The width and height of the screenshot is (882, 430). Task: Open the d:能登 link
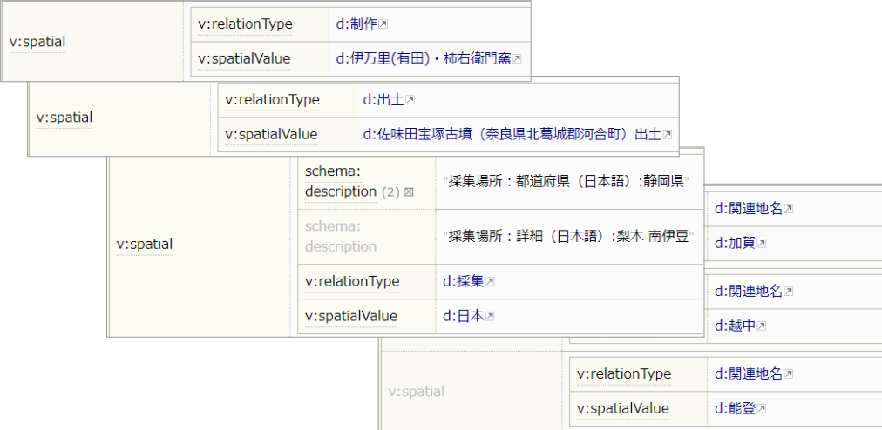(735, 409)
